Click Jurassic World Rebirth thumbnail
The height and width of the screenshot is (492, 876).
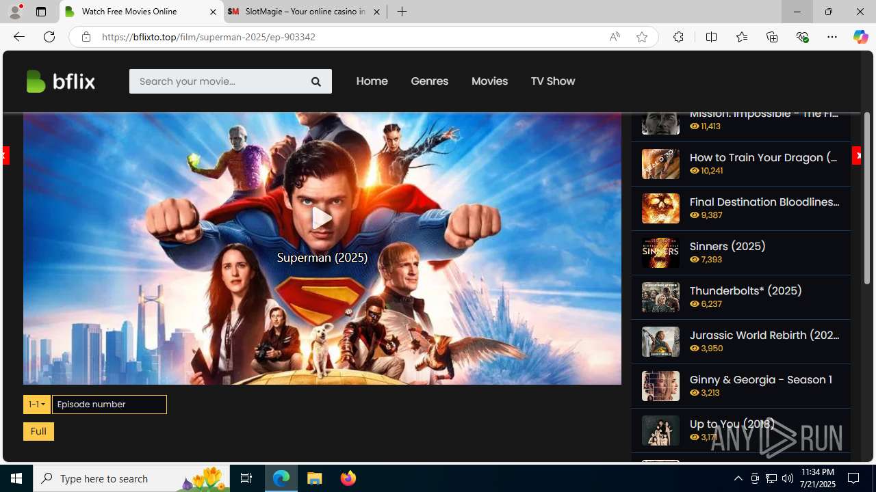[x=660, y=342]
